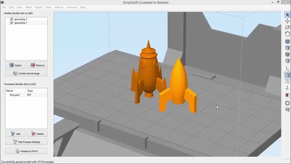Open the cross section view tool
291x164 pixels.
pyautogui.click(x=287, y=95)
